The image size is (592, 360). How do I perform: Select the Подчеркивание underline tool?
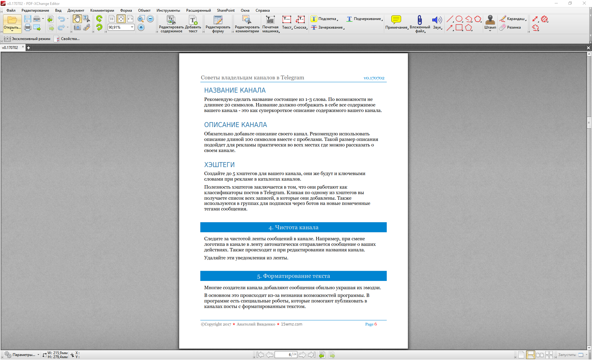point(364,19)
